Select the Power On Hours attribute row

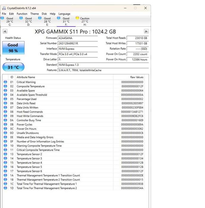(74, 129)
